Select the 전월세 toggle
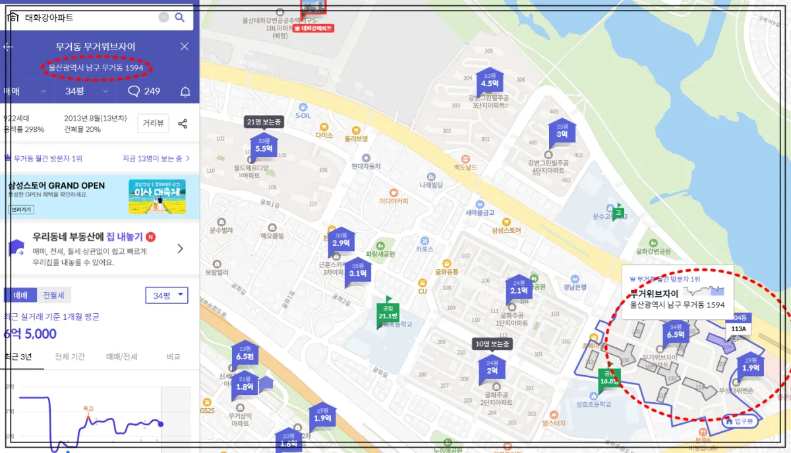This screenshot has height=453, width=791. click(54, 295)
